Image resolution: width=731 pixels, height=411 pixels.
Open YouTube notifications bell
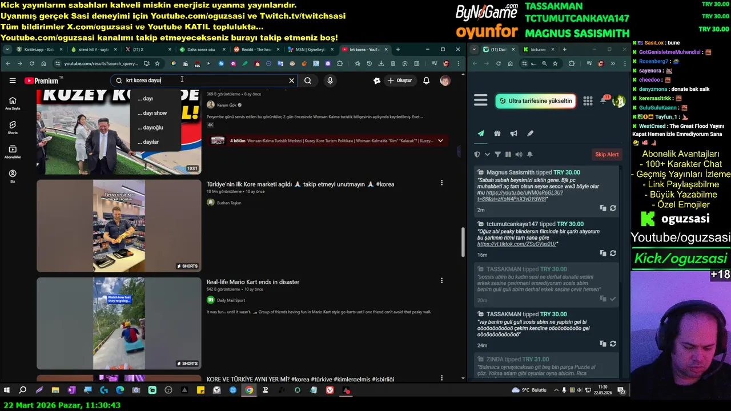pyautogui.click(x=426, y=80)
